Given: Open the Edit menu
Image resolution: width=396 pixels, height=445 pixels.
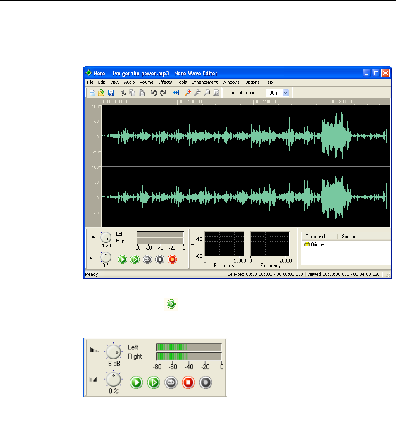Looking at the screenshot, I should point(102,82).
